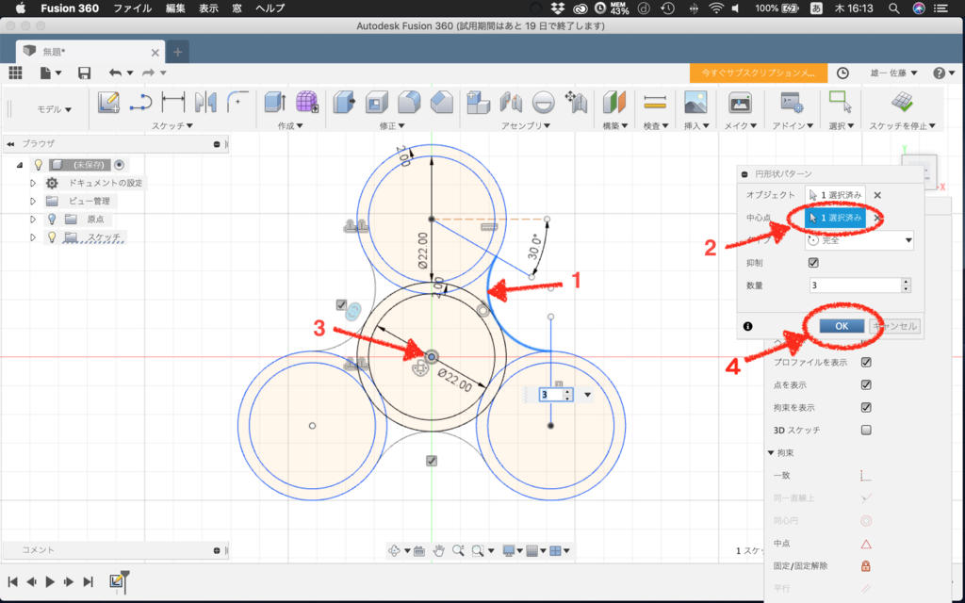Expand the スケッチ folder node
Image resolution: width=965 pixels, height=603 pixels.
[33, 236]
